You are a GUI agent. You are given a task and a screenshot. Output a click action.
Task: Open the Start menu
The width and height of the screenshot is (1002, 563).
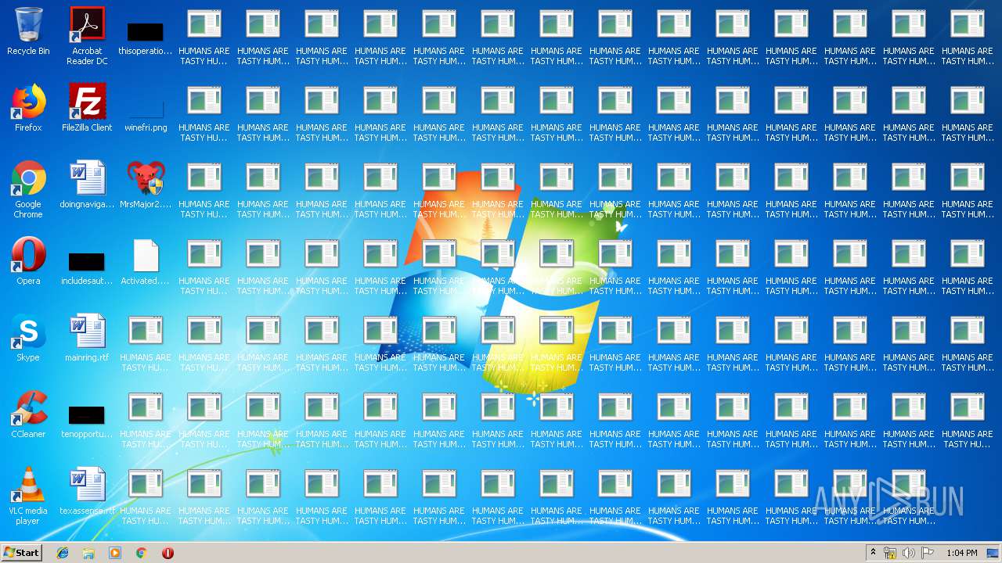[x=22, y=552]
